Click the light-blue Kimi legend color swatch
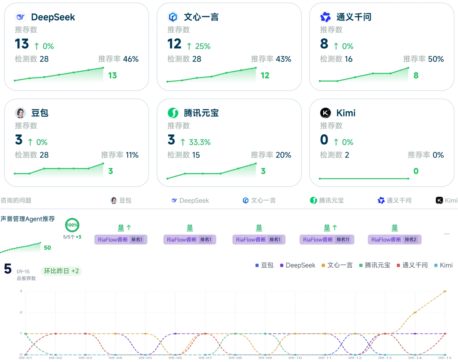The width and height of the screenshot is (458, 362). 436,265
